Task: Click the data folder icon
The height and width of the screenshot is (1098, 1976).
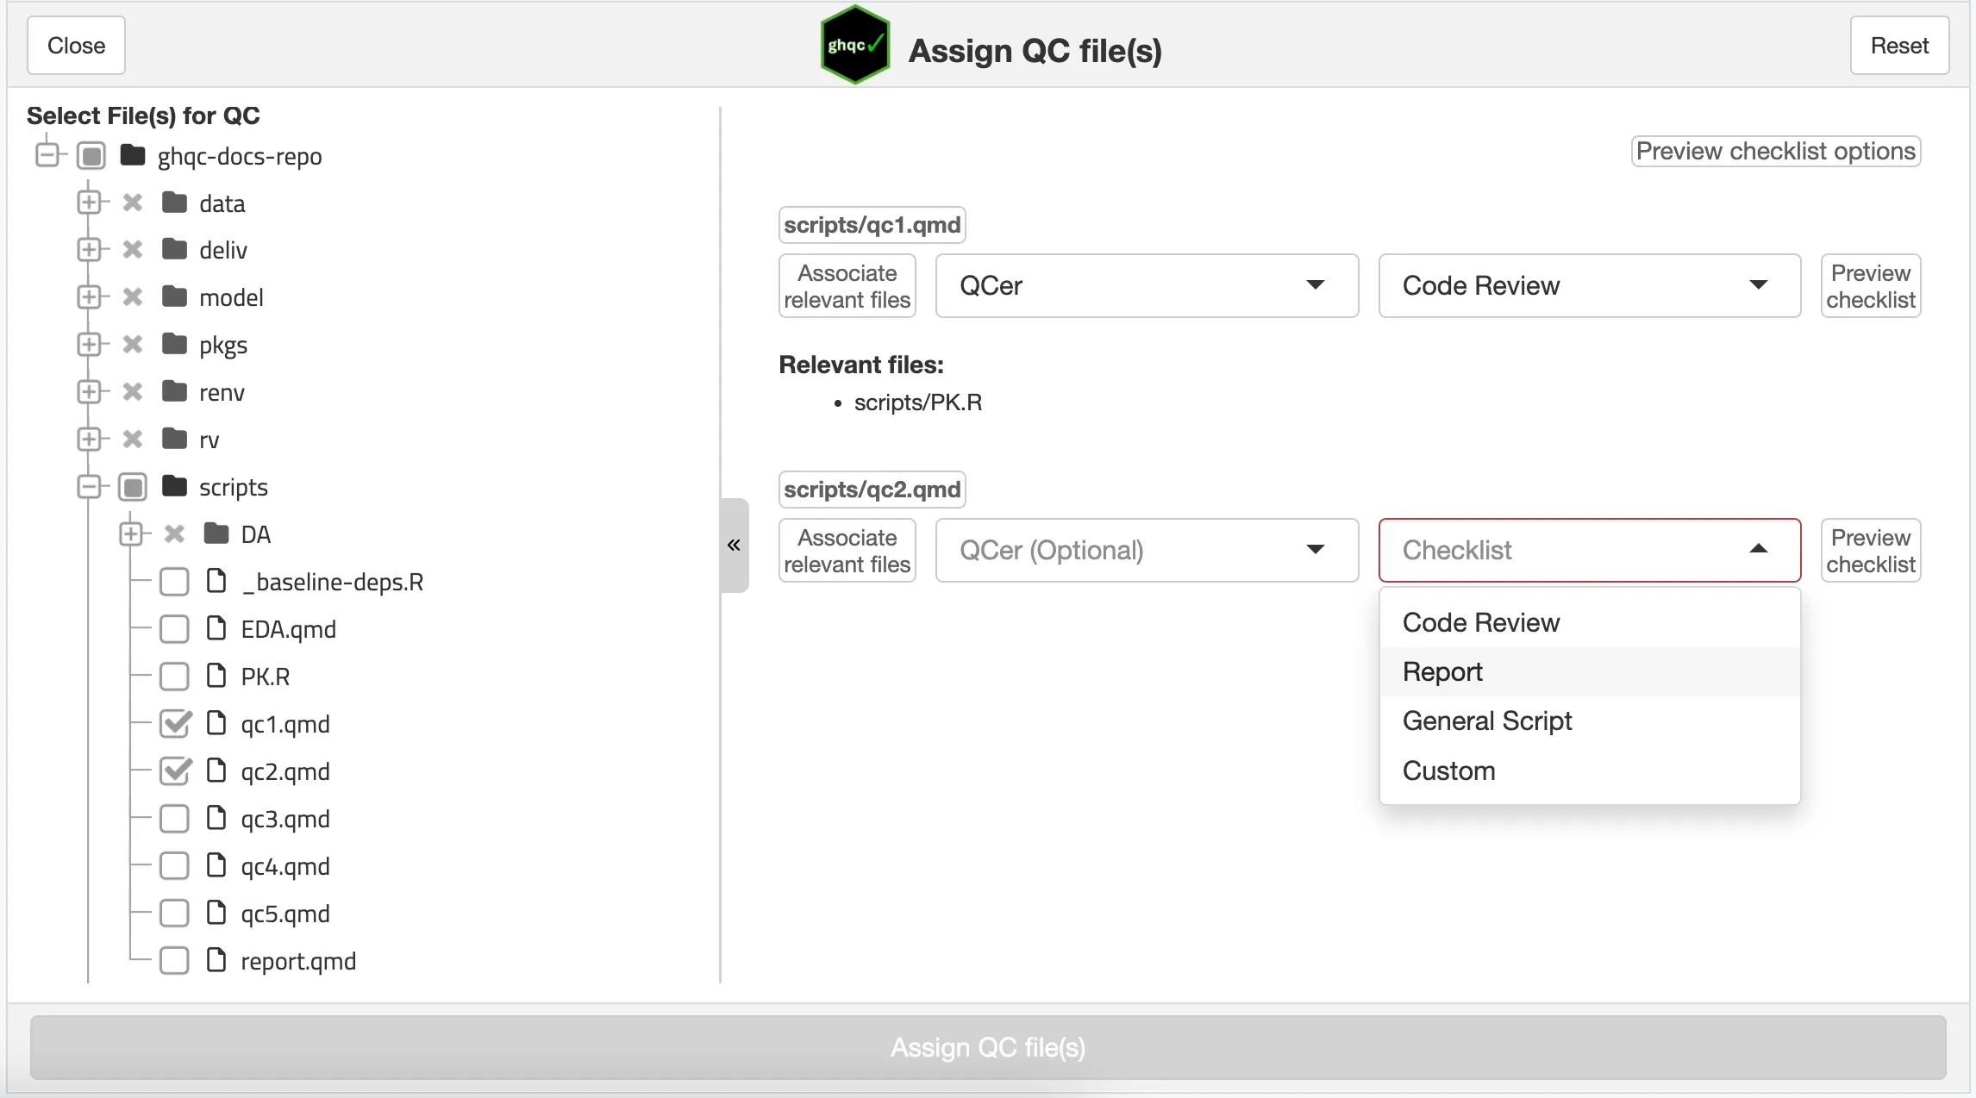Action: pos(175,203)
